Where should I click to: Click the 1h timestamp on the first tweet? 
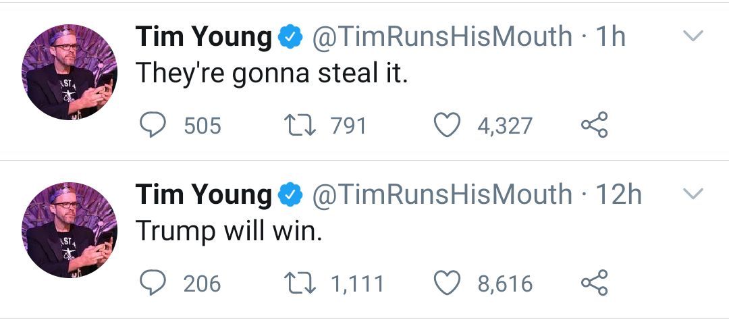[x=610, y=37]
